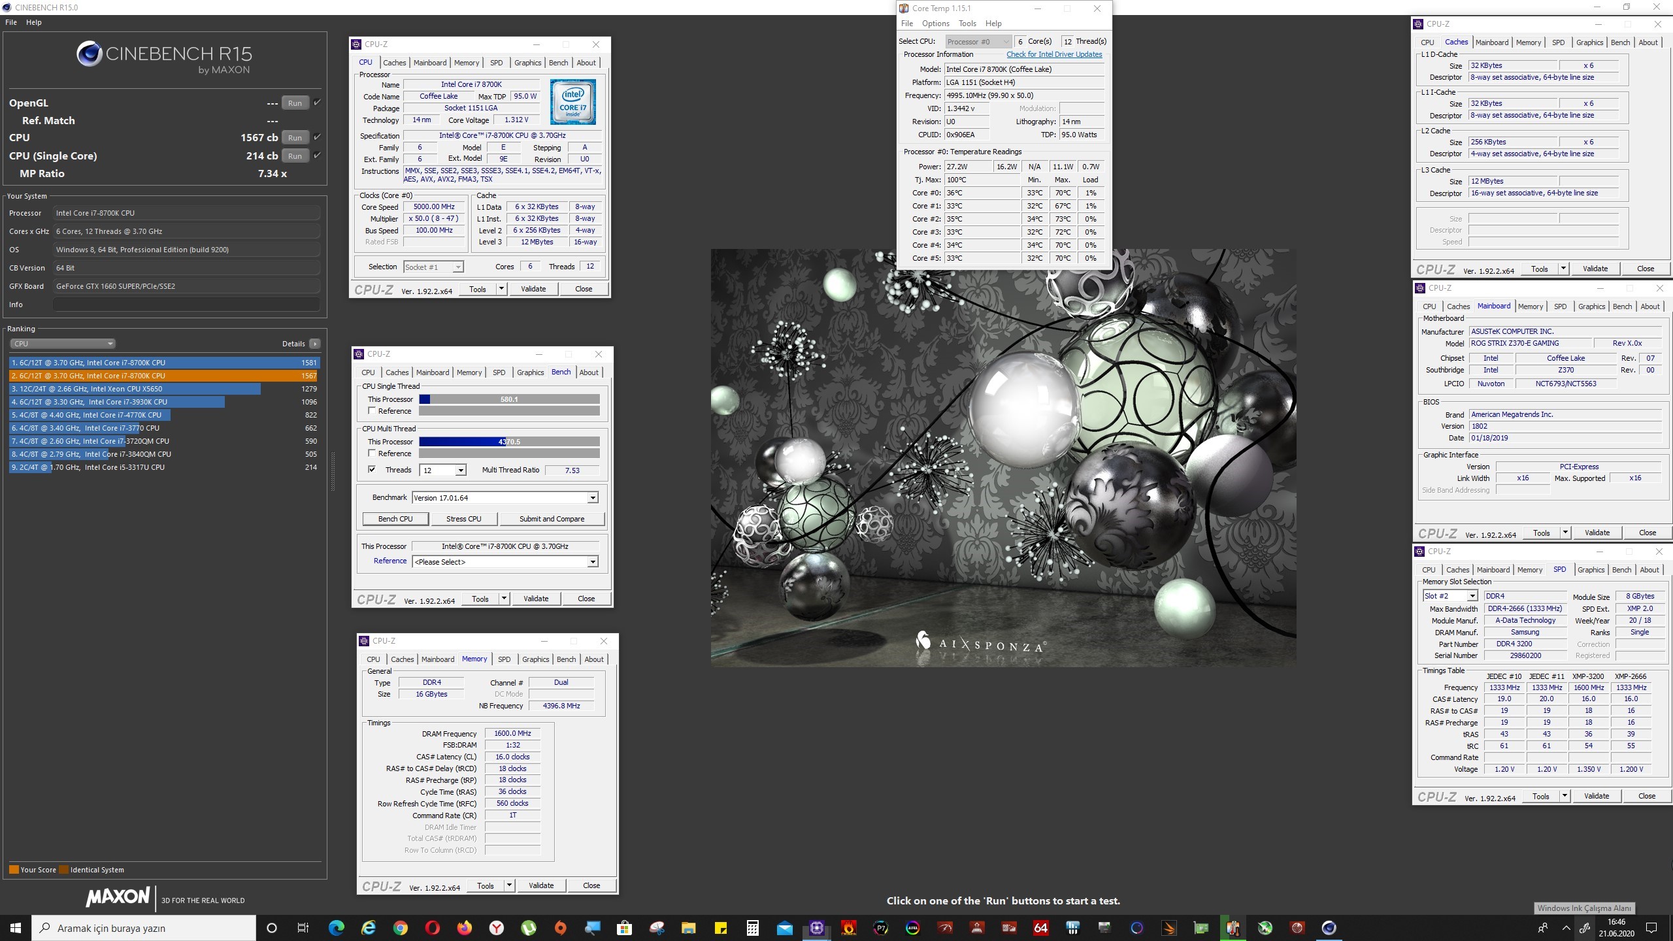Enable the Reference checkbox under CPU Single Thread

(372, 411)
